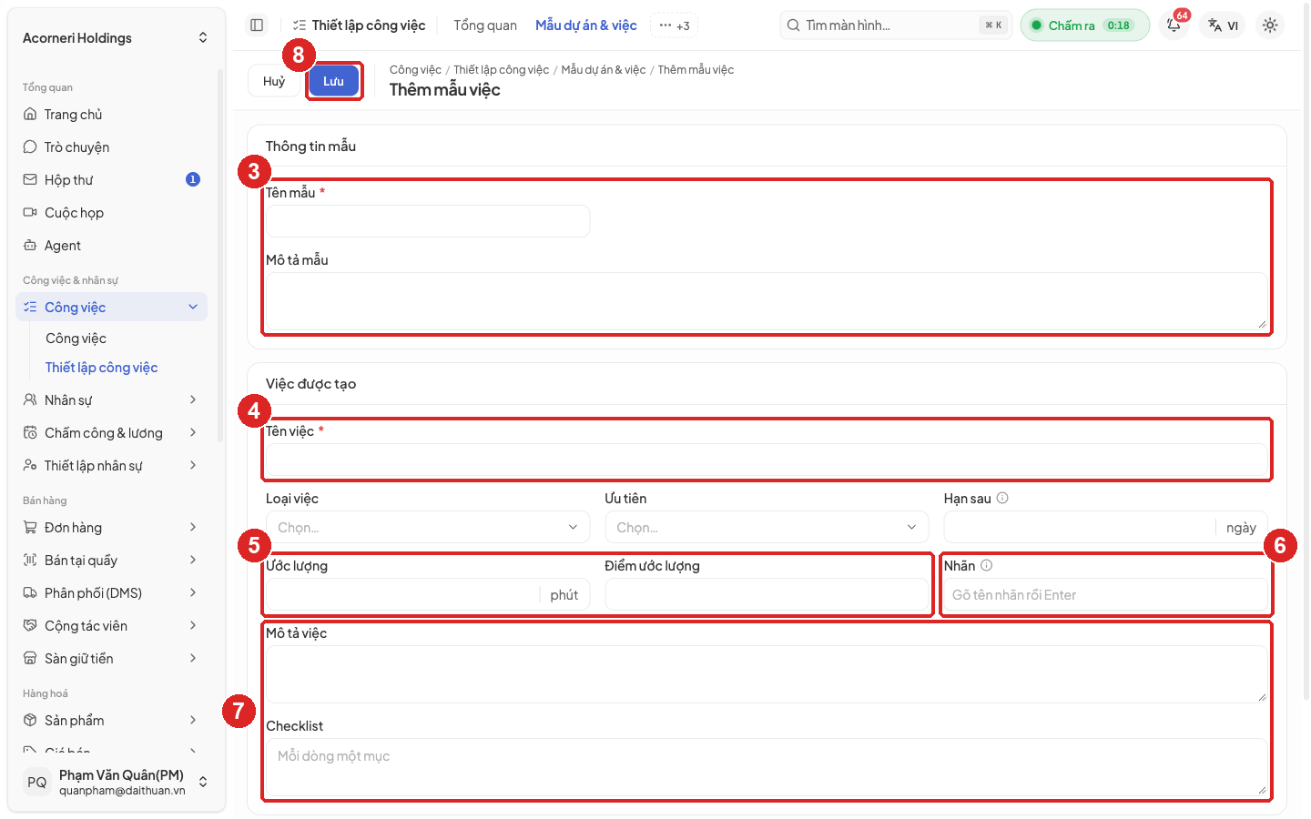Image resolution: width=1311 pixels, height=819 pixels.
Task: Click the Hạn sau info icon
Action: pyautogui.click(x=1002, y=499)
